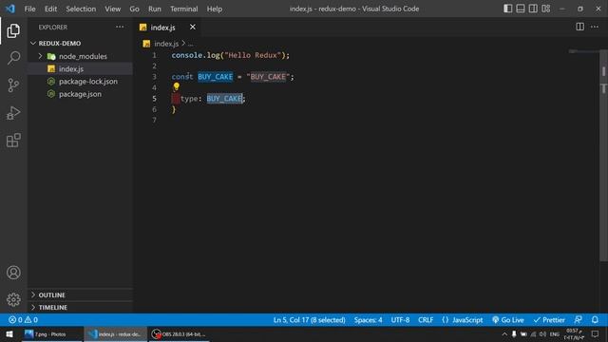Screen dimensions: 608x342
Task: Open Windows Start menu
Action: point(9,334)
